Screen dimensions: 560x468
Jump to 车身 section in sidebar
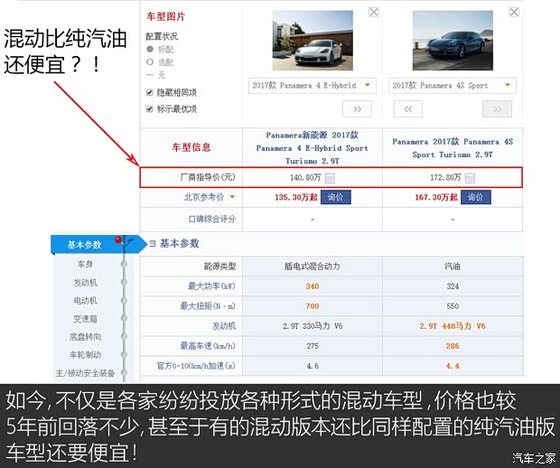point(85,265)
